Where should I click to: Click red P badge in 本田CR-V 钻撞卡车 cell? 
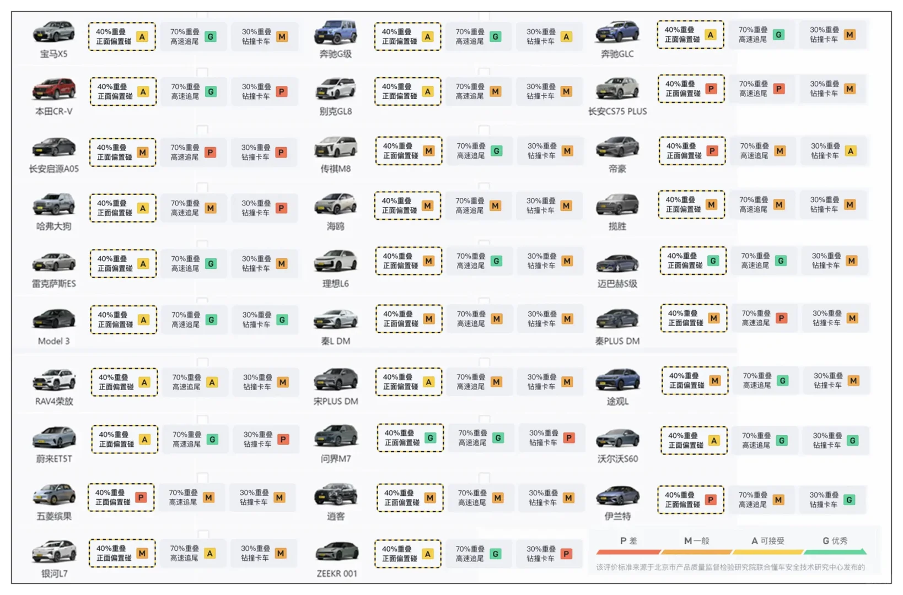point(282,91)
